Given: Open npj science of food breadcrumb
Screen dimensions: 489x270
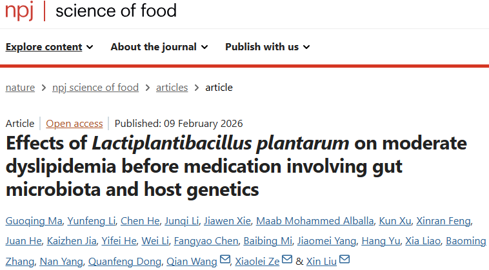Looking at the screenshot, I should [95, 88].
